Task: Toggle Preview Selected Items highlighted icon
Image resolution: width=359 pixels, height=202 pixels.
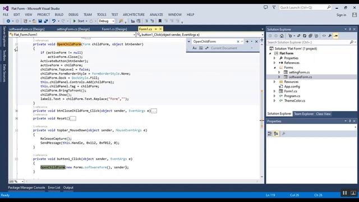Action: [336, 36]
